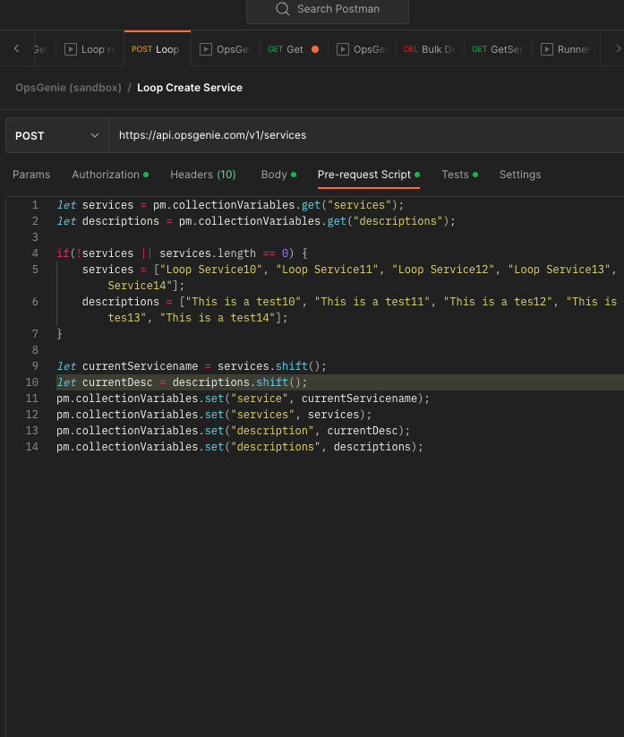Screen dimensions: 624x737
Task: Open the Tests tab
Action: [x=459, y=175]
